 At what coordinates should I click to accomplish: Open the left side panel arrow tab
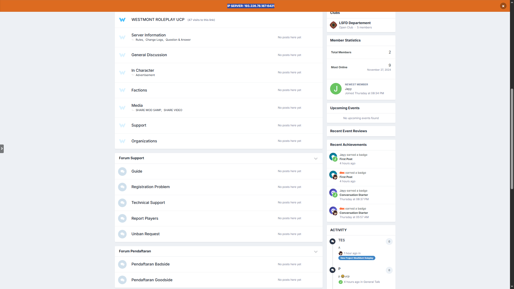click(x=2, y=149)
